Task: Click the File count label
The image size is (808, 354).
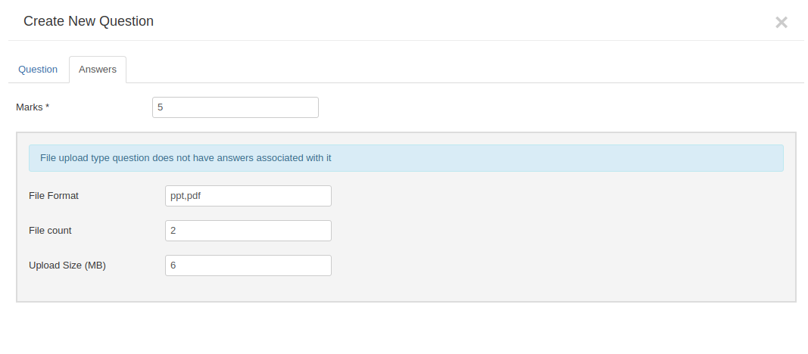Action: (x=50, y=231)
